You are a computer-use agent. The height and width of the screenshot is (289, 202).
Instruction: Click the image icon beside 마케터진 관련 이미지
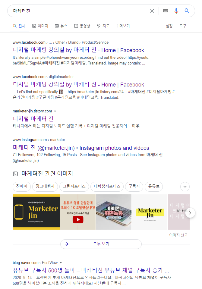(15, 174)
